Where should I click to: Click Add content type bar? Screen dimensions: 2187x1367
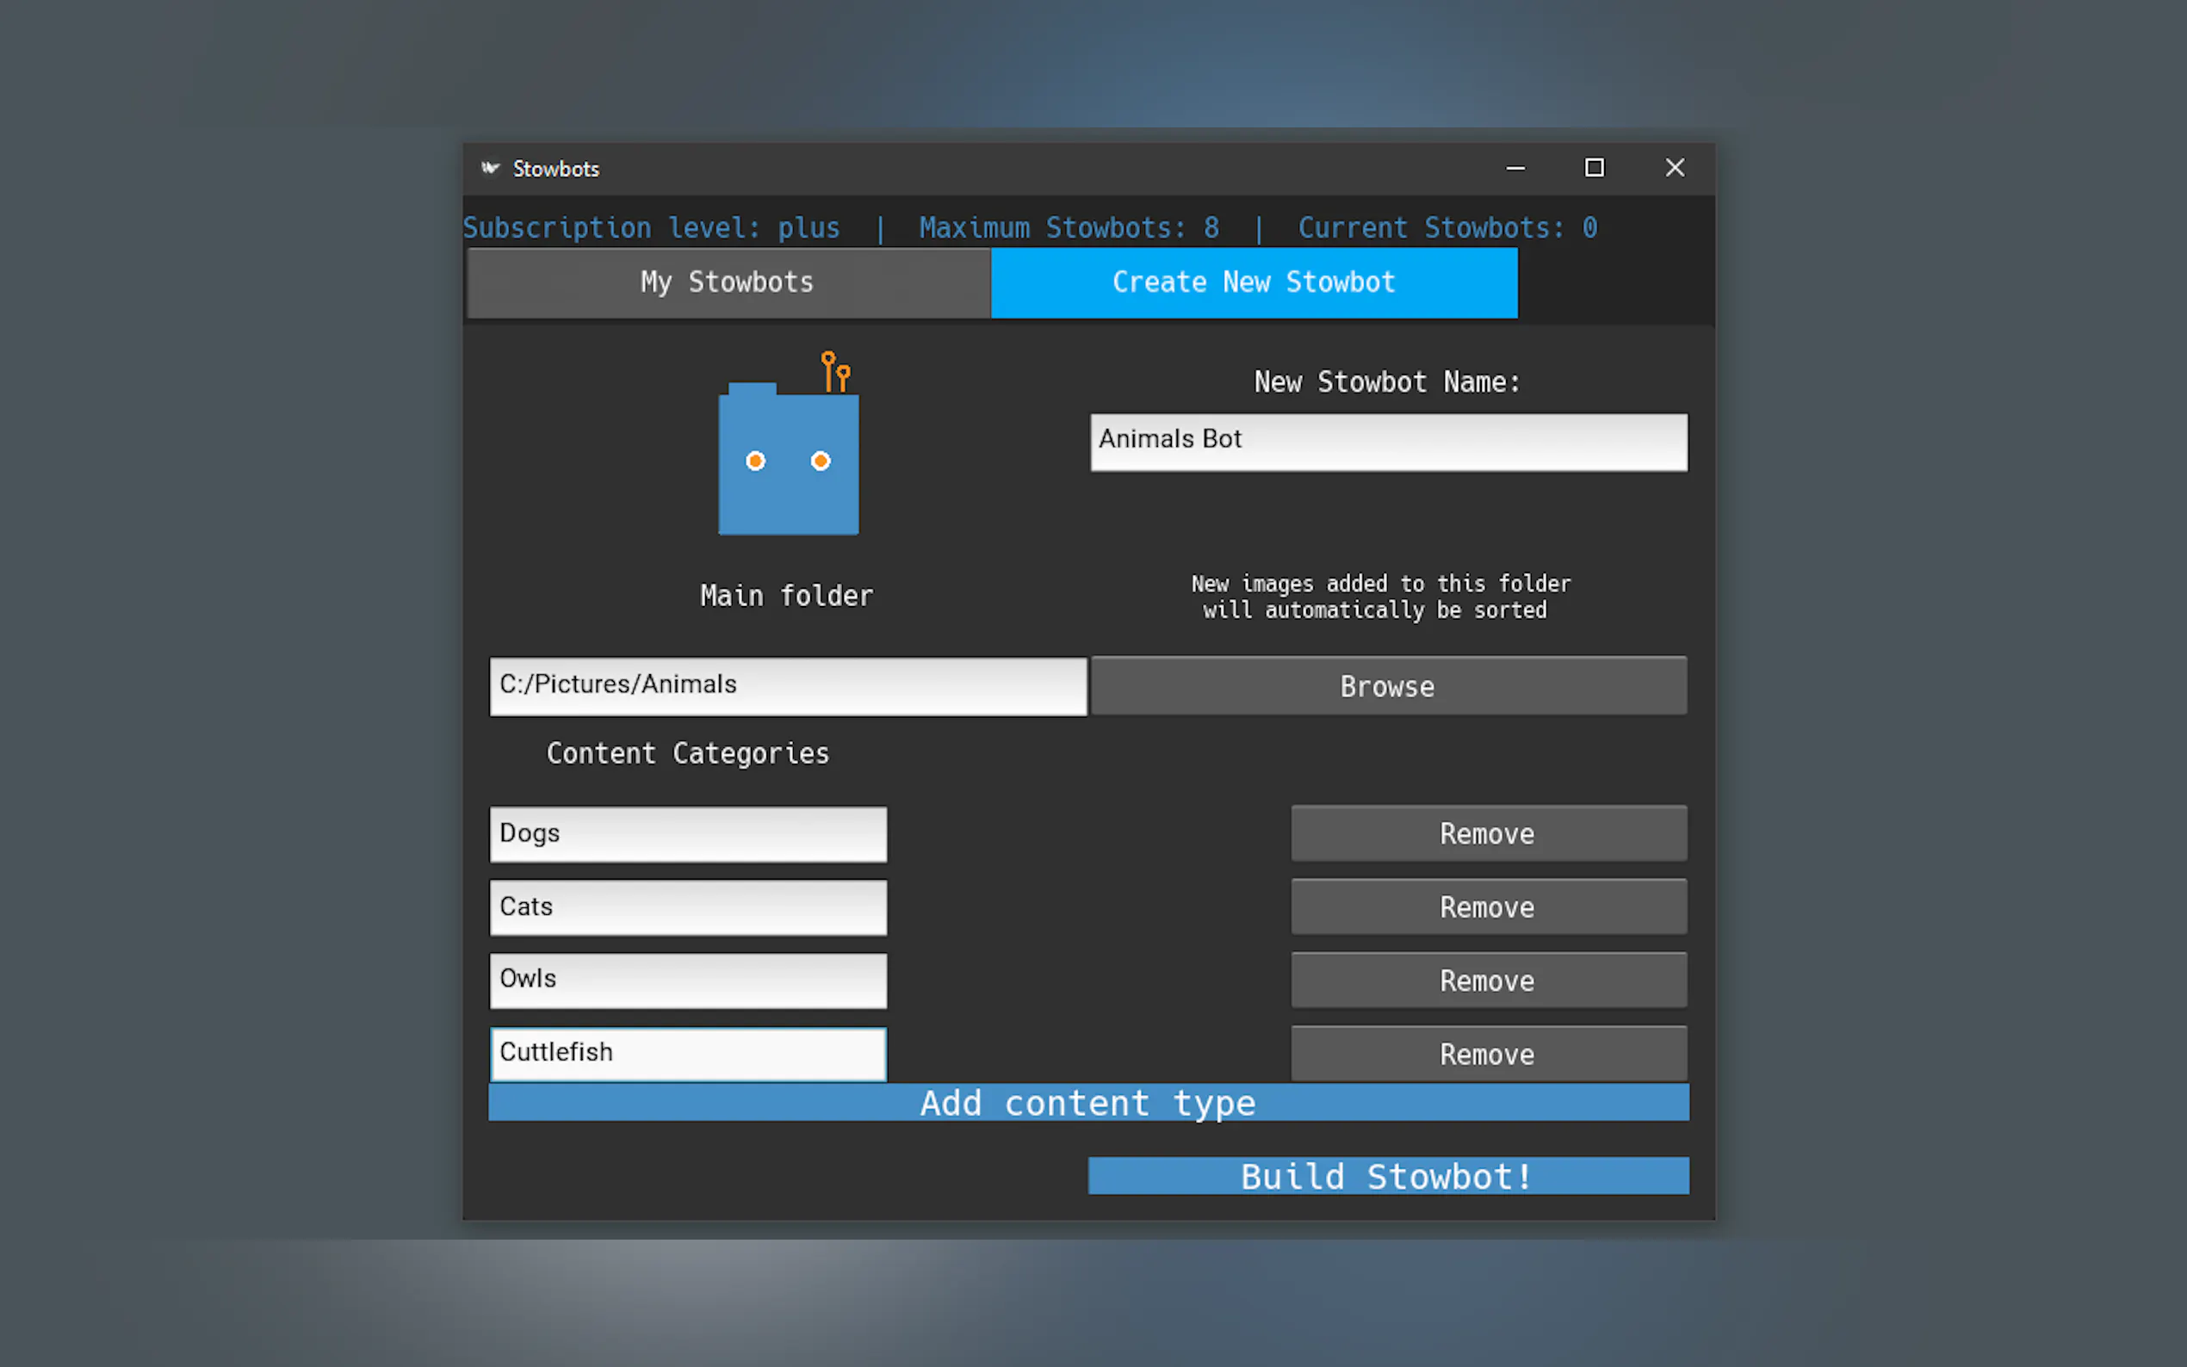click(x=1087, y=1103)
